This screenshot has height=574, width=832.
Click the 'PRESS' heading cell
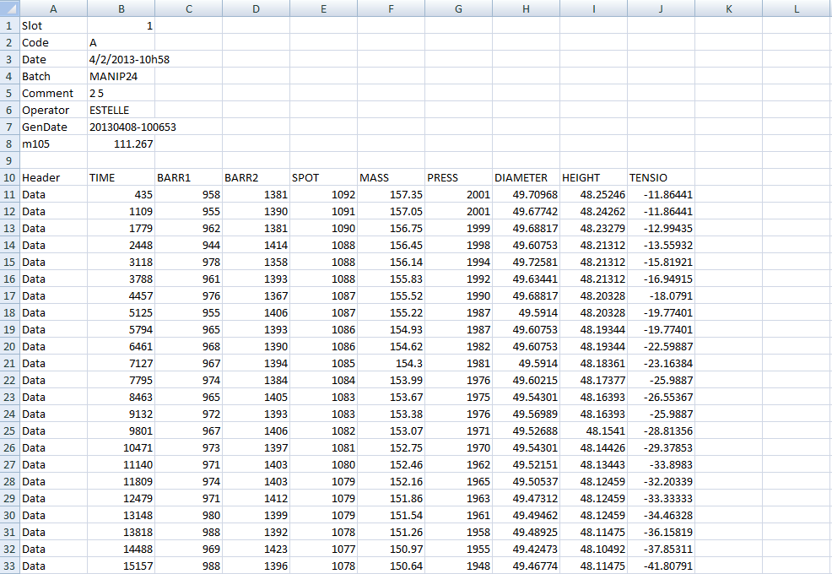click(x=458, y=177)
